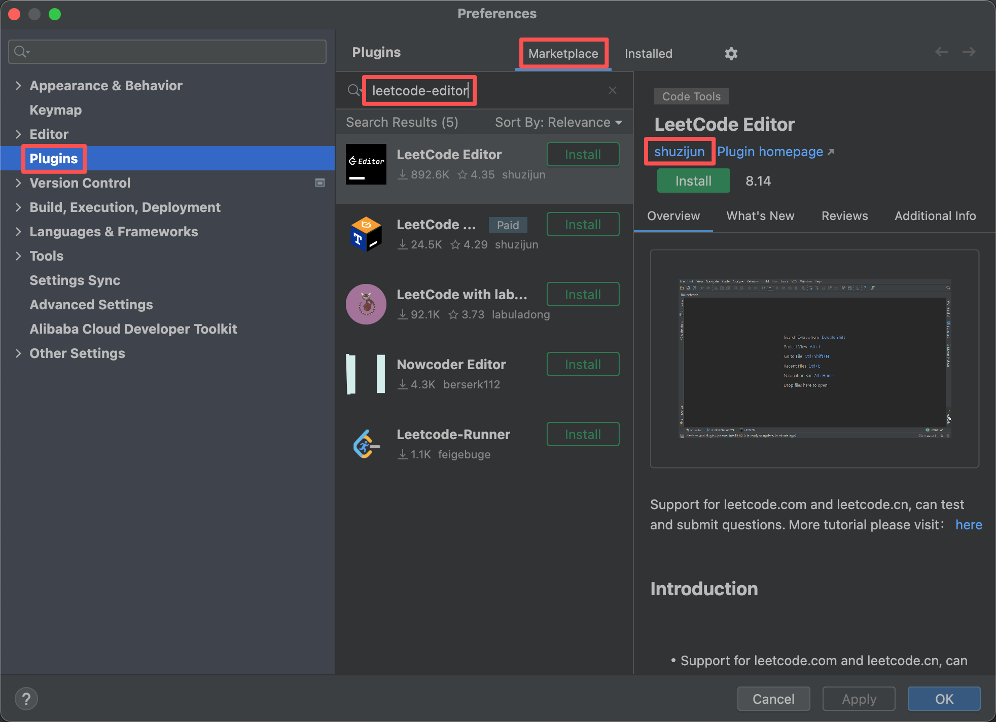This screenshot has height=722, width=996.
Task: Expand Languages & Frameworks node
Action: [18, 231]
